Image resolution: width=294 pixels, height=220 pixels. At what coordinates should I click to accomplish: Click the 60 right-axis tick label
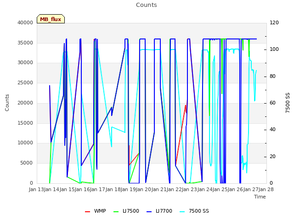click(x=272, y=103)
